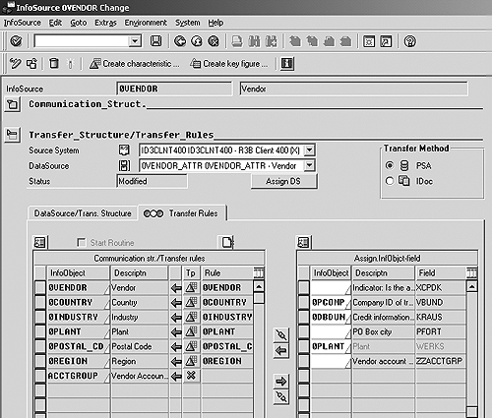Screen dimensions: 492x418
Task: Click the Save diskette icon
Action: (155, 41)
